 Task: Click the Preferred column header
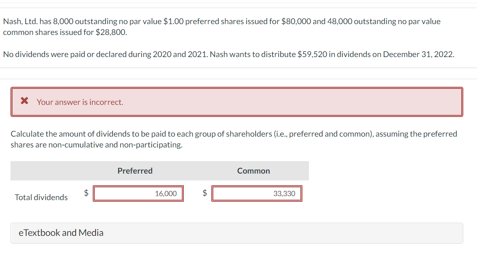pos(135,171)
